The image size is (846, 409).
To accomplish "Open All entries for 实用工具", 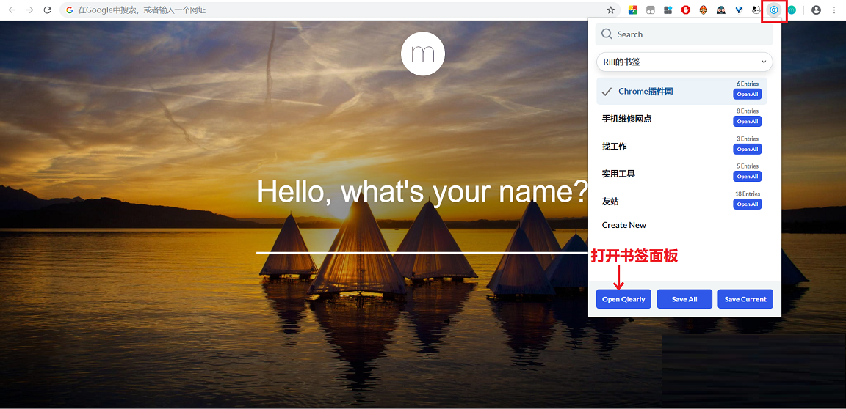I will tap(747, 177).
